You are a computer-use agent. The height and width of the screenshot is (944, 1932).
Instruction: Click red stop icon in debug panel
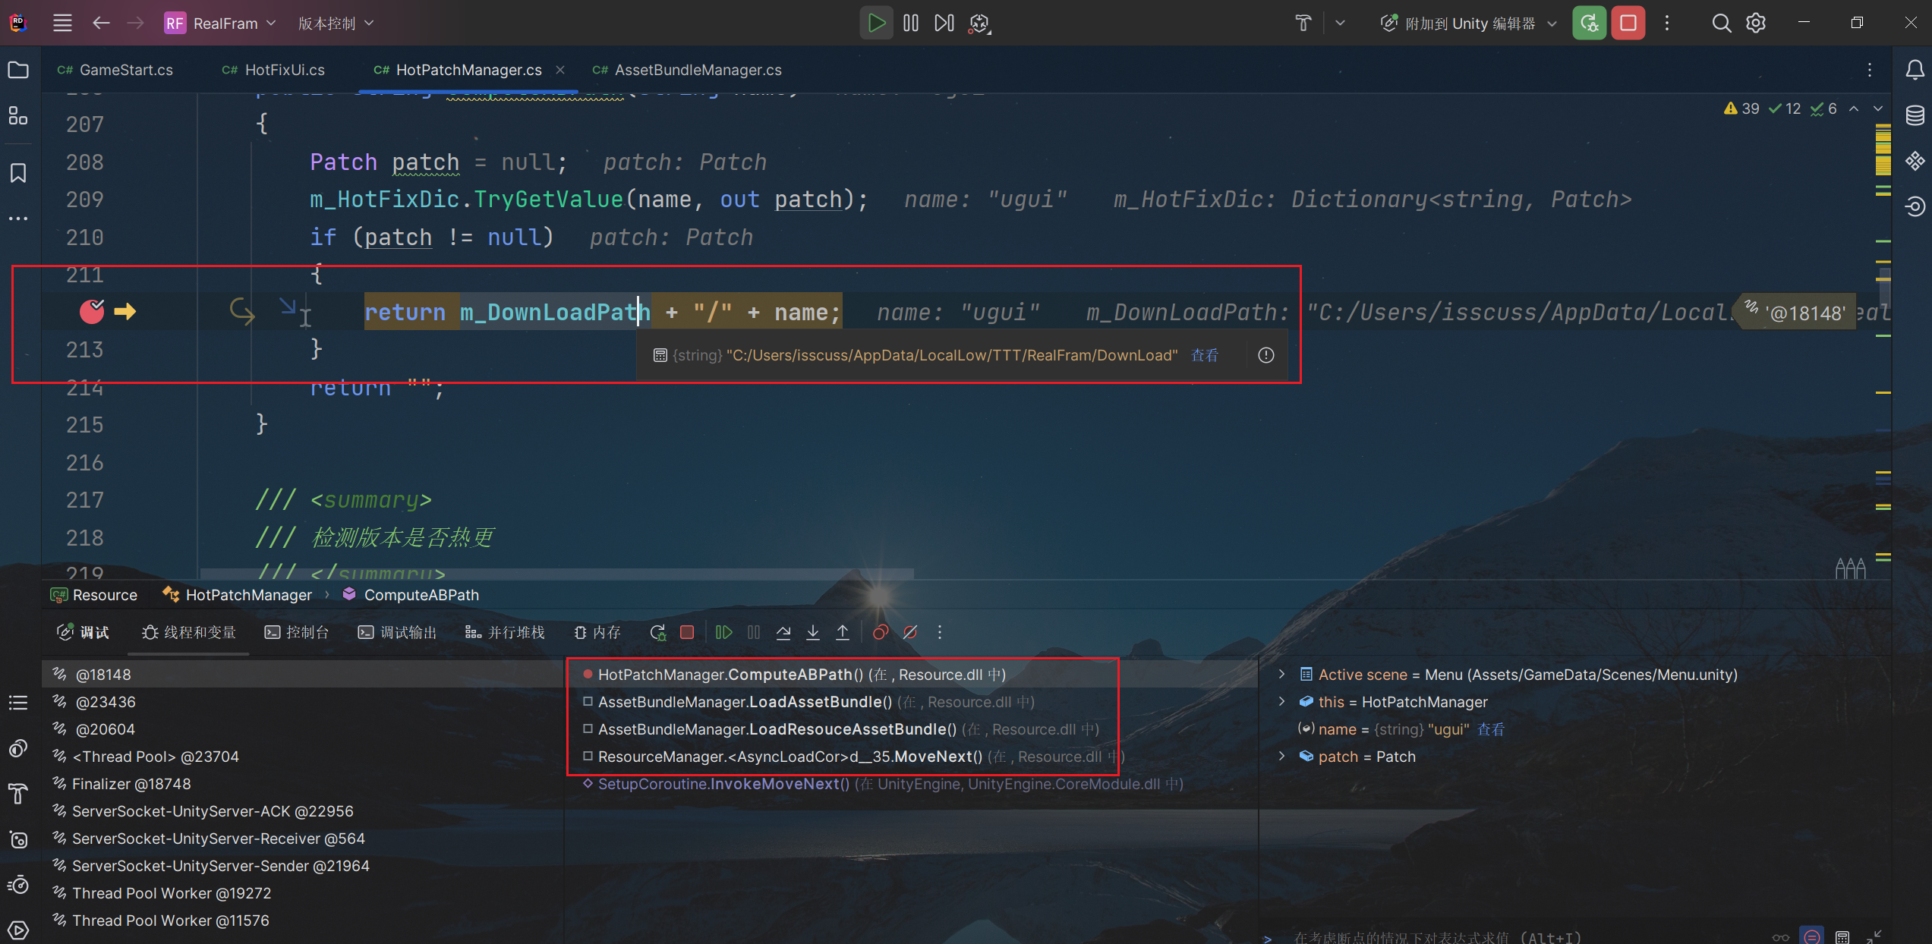(687, 632)
